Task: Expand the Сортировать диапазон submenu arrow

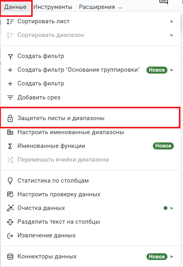Action: [x=172, y=35]
